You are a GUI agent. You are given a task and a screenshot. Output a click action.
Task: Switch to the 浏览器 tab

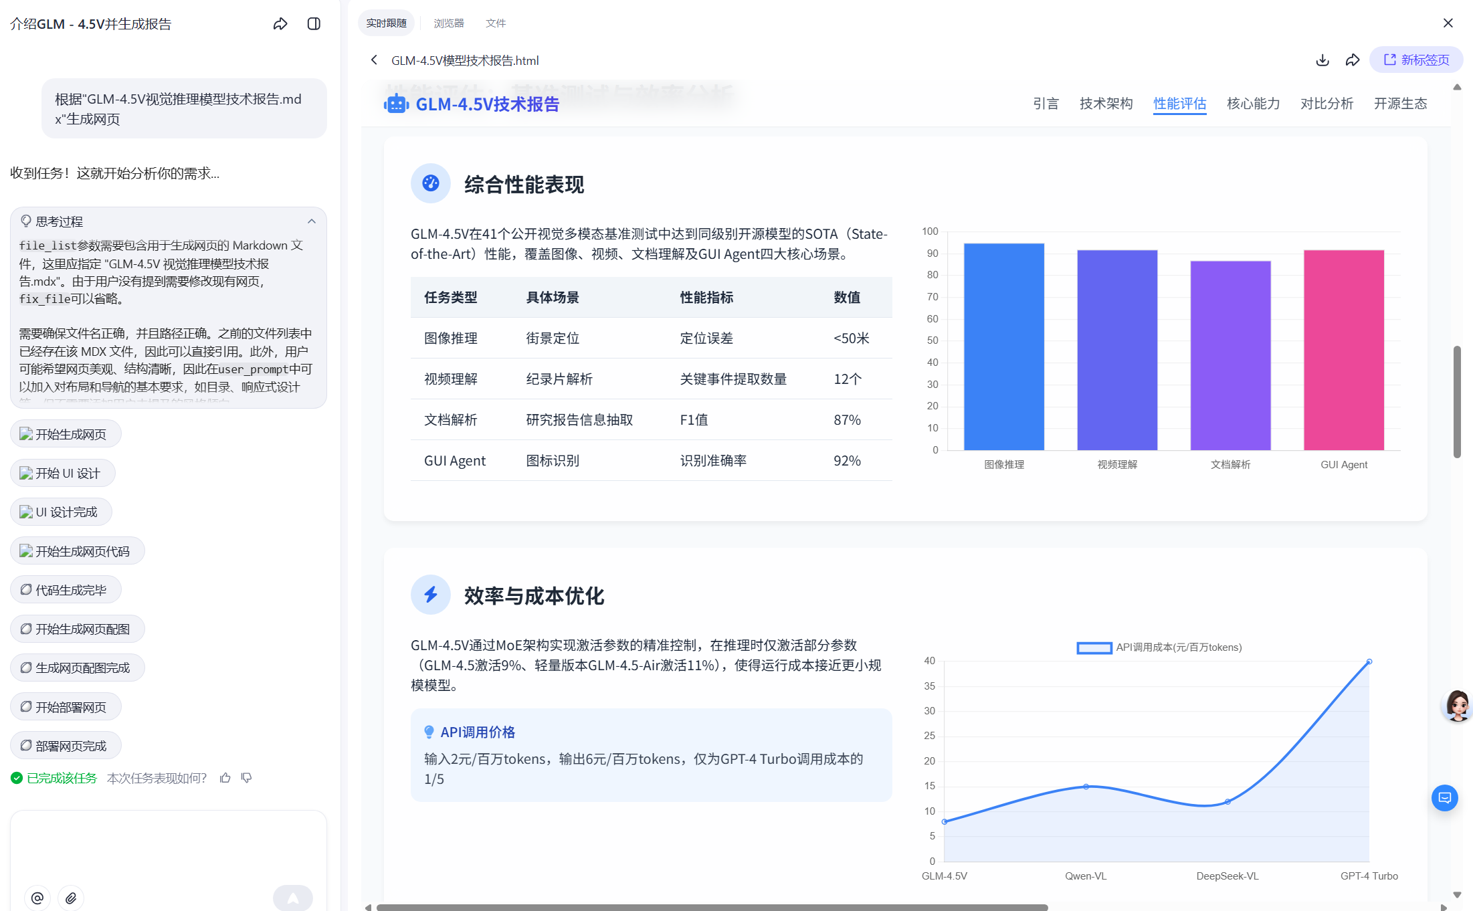tap(449, 23)
